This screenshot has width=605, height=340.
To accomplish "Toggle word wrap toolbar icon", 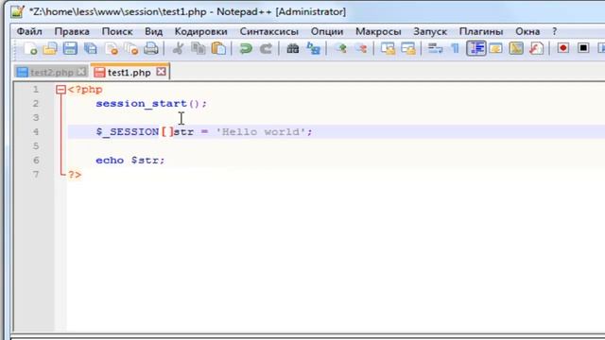I will [435, 48].
